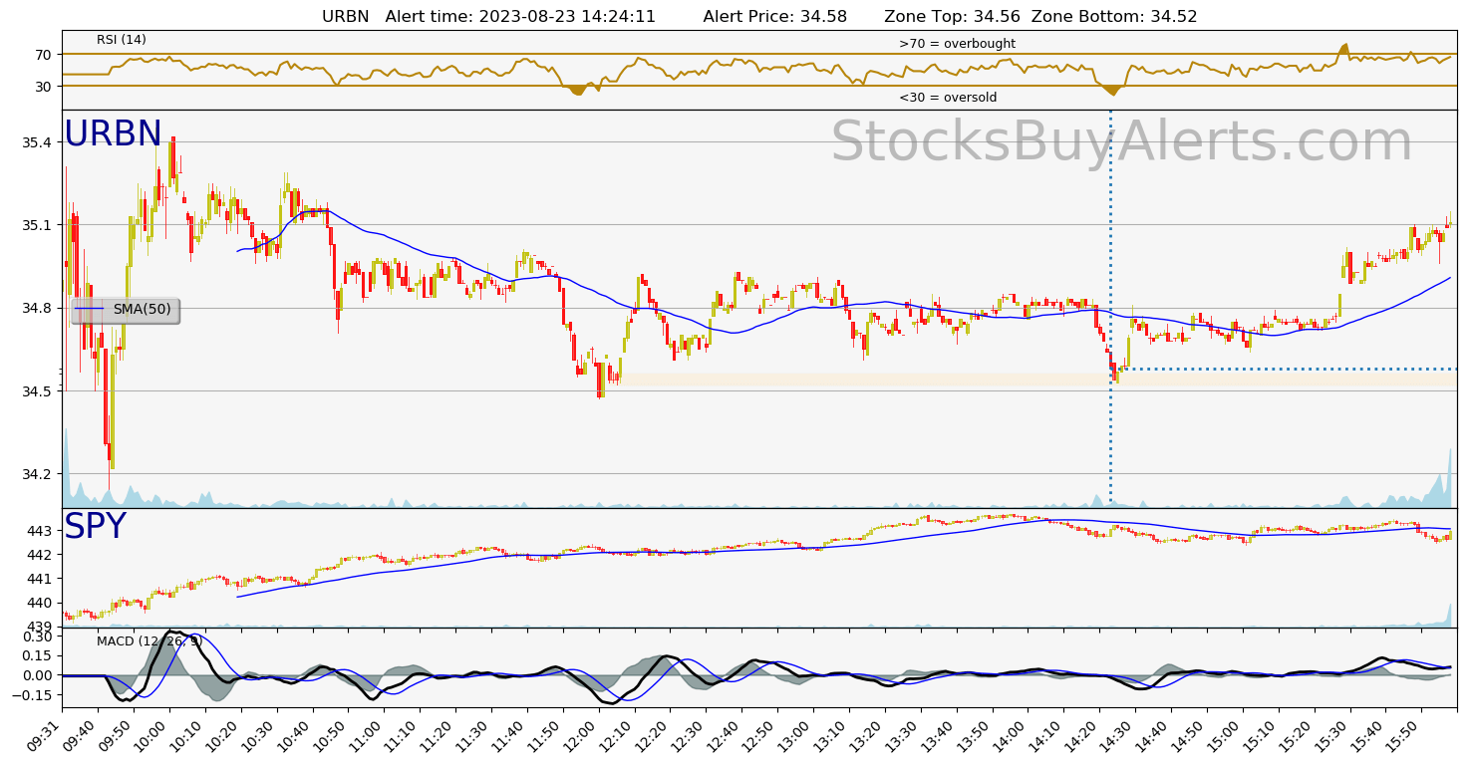The width and height of the screenshot is (1472, 765).
Task: Click the MACD (12, 26, 9) label
Action: 149,640
